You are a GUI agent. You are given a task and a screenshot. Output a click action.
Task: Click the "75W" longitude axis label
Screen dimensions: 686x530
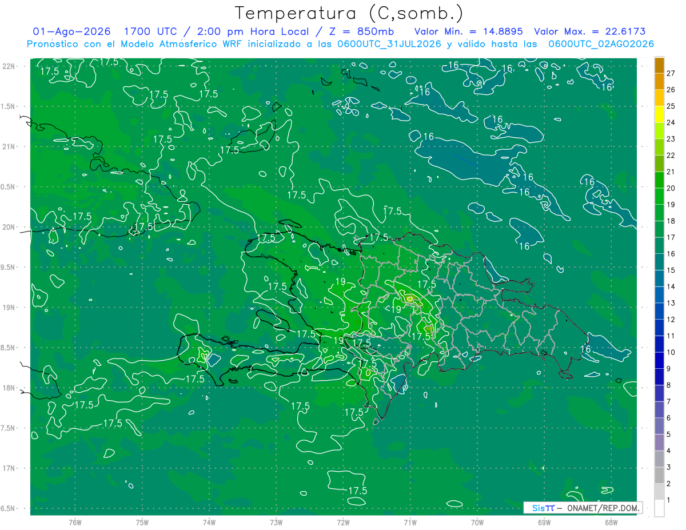point(142,522)
